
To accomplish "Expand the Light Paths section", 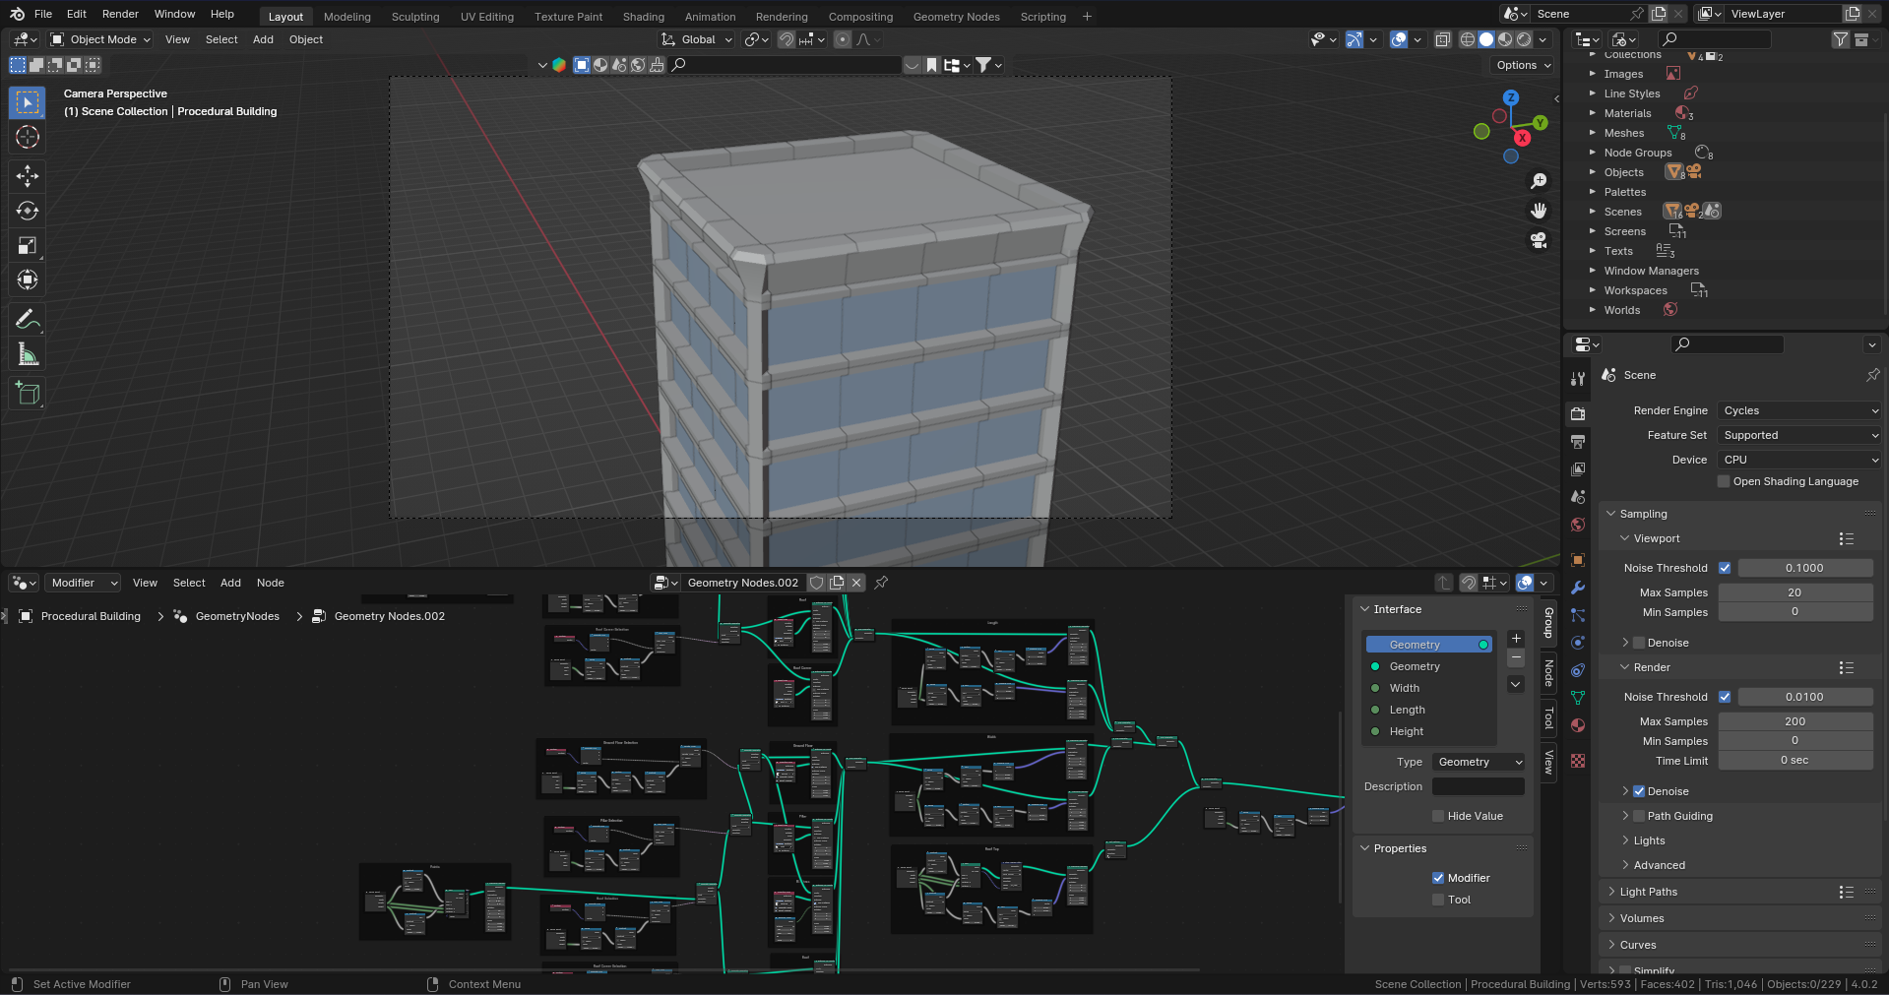I will (x=1648, y=892).
